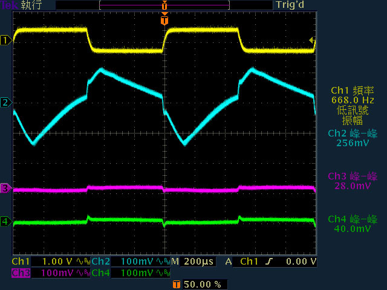The image size is (387, 290).
Task: Click the Ch1 1.00 V scale value
Action: pos(57,262)
